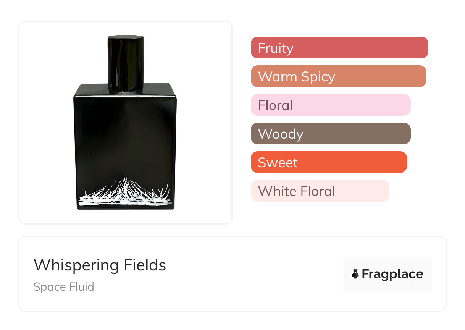
Task: Click the Fragplace wordmark text
Action: (x=392, y=274)
